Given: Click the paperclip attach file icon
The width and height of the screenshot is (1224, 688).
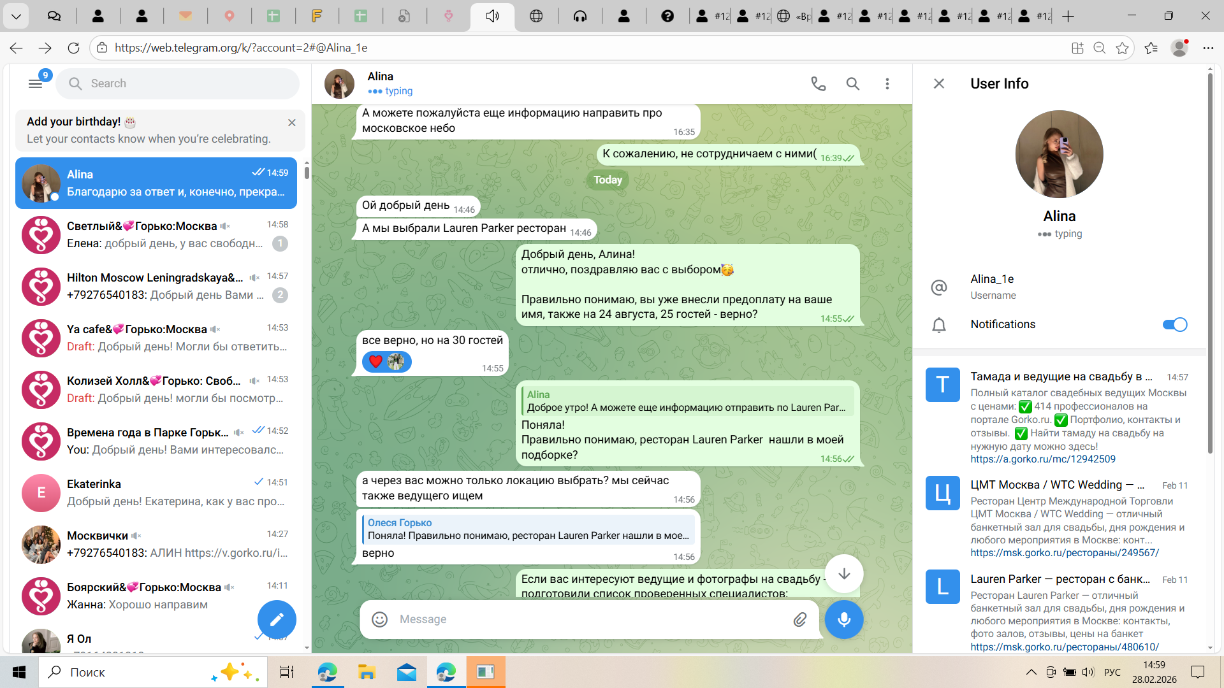Looking at the screenshot, I should 799,619.
